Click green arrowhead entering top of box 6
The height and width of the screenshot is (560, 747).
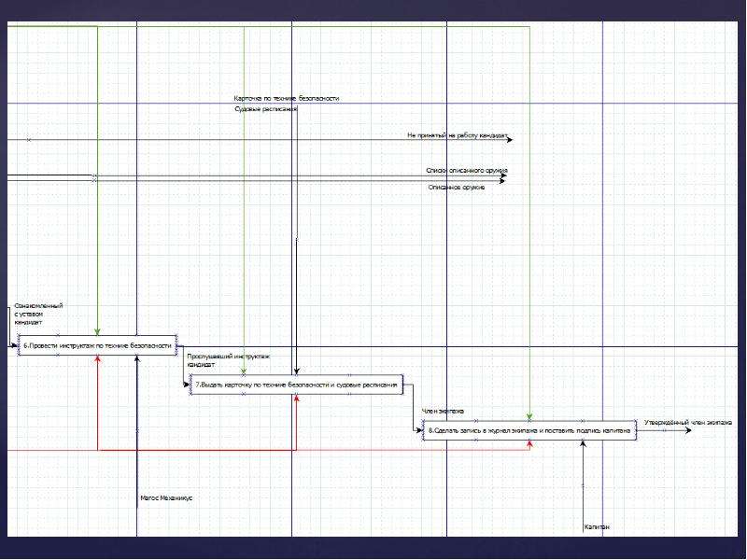coord(97,332)
